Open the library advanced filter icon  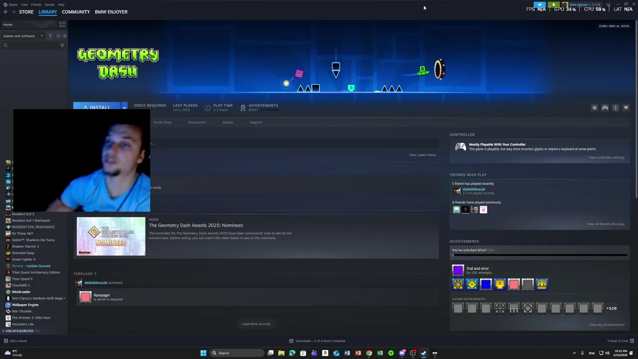(x=62, y=45)
